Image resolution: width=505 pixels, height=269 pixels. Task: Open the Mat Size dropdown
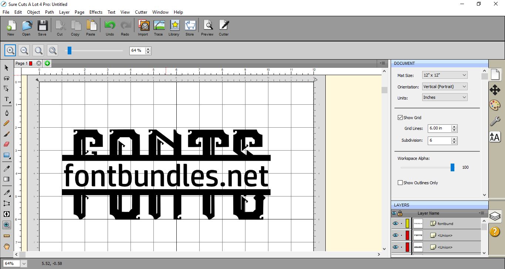[445, 75]
